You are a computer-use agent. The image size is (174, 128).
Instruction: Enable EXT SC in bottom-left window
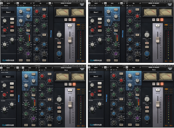(x=34, y=125)
